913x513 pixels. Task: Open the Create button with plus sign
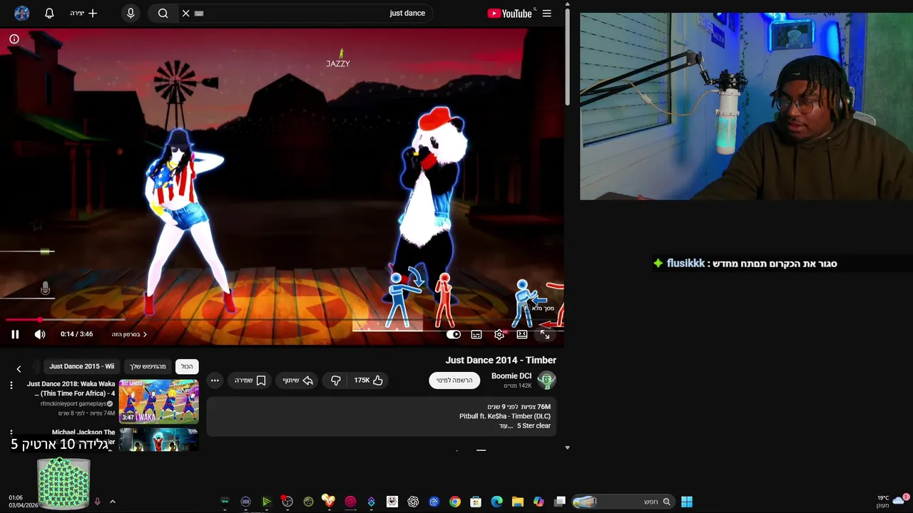pyautogui.click(x=83, y=13)
